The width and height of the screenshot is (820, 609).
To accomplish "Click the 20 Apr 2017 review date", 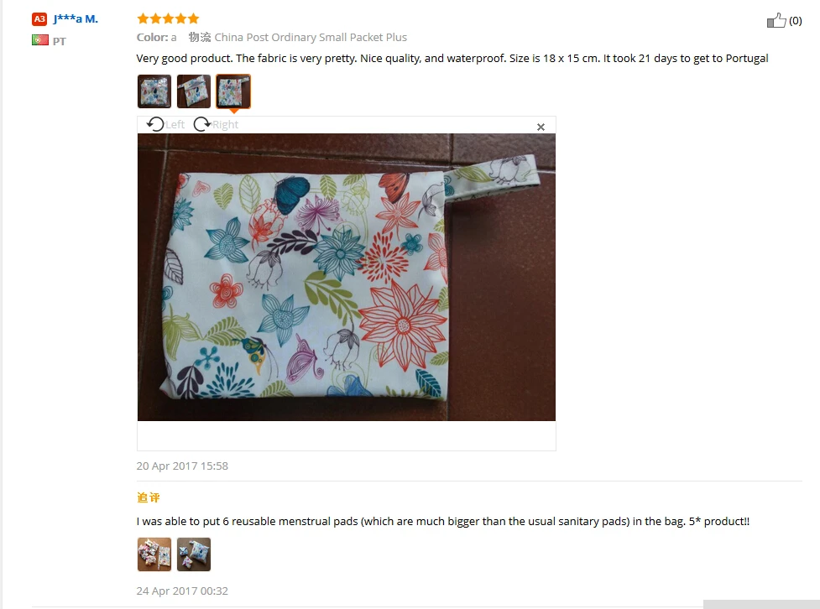I will [x=182, y=466].
